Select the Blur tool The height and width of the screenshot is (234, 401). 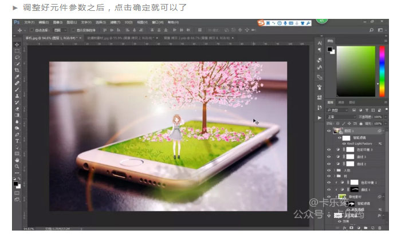tap(17, 122)
